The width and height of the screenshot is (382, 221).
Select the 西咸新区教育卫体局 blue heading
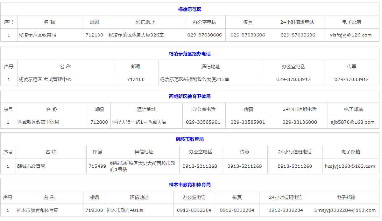[190, 97]
